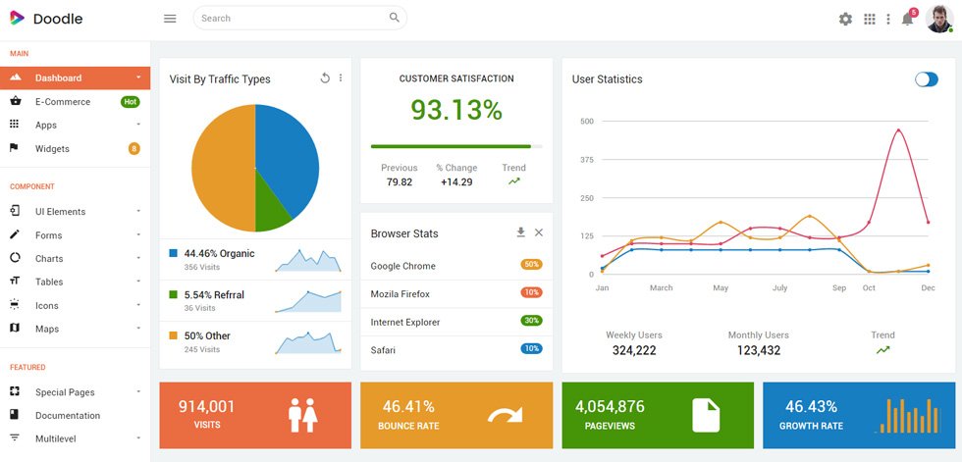Open the header vertical dots menu
Screen dimensions: 962x462
point(887,19)
